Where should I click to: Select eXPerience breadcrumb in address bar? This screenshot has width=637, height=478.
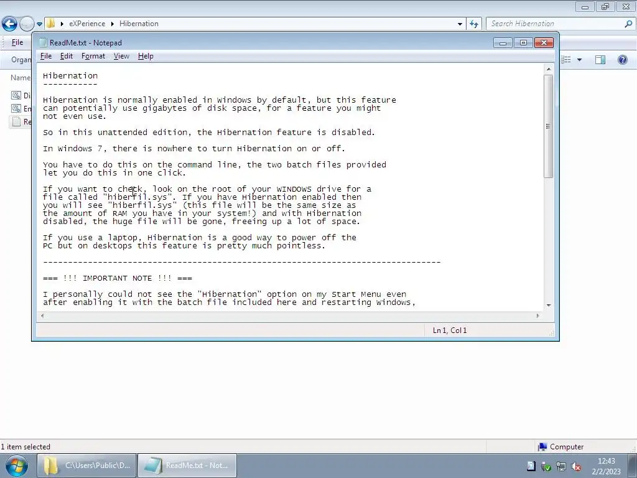point(87,24)
